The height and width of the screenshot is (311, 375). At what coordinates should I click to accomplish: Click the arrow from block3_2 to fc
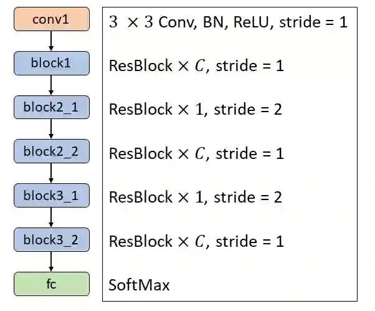pyautogui.click(x=52, y=262)
